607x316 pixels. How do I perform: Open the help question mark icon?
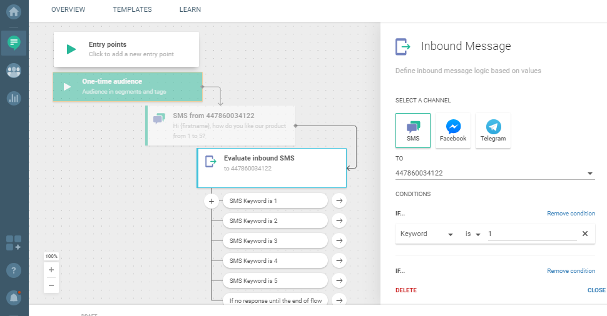(14, 270)
